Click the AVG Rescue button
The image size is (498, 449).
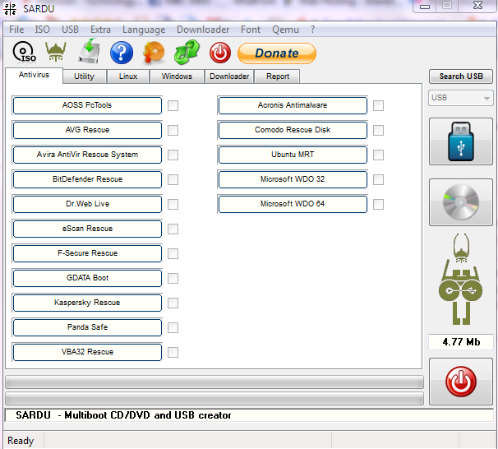coord(87,130)
